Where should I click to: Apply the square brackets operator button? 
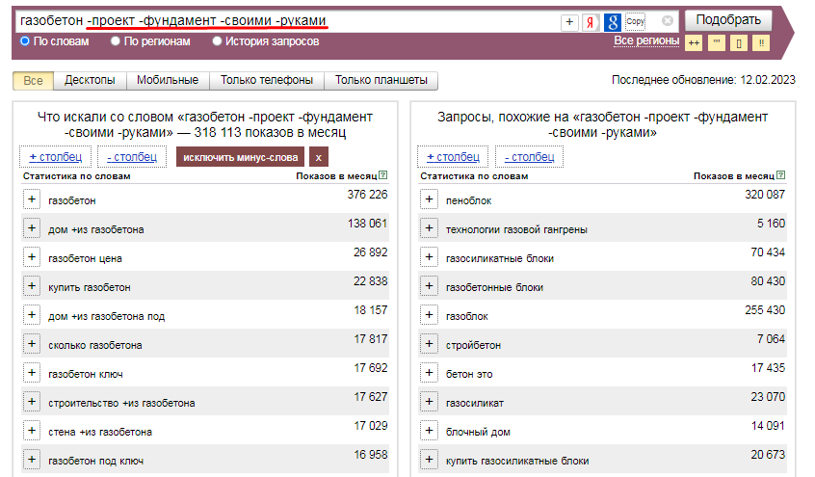[x=738, y=42]
